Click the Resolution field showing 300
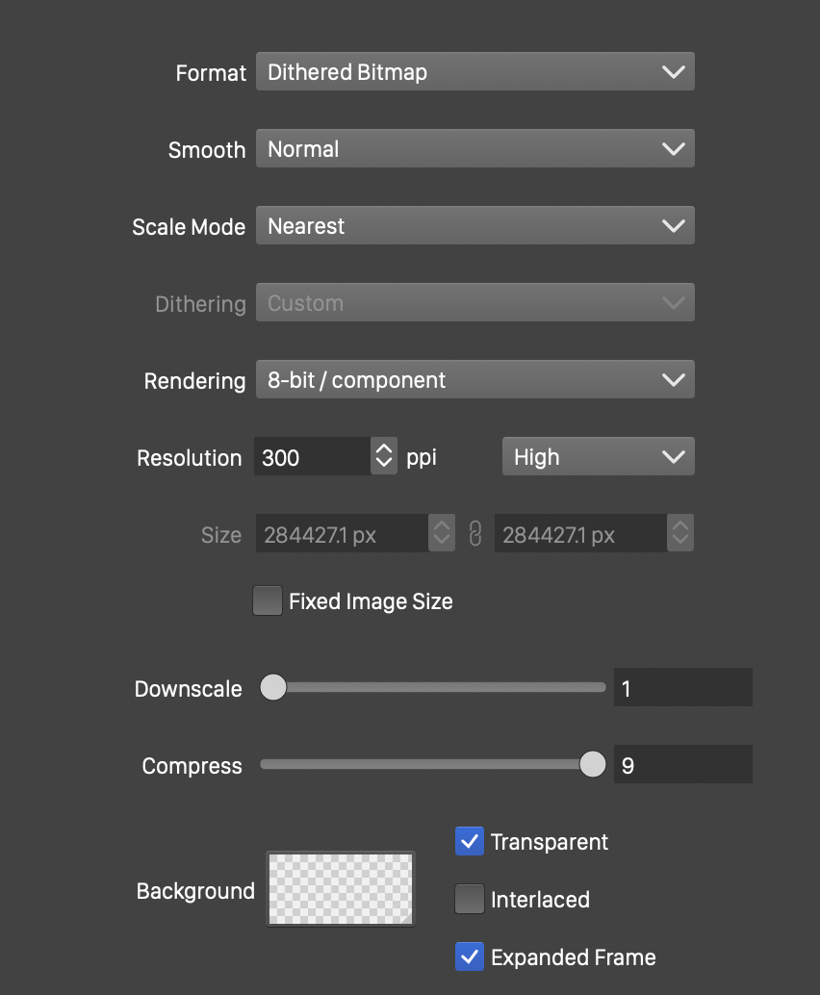This screenshot has width=820, height=995. 313,457
